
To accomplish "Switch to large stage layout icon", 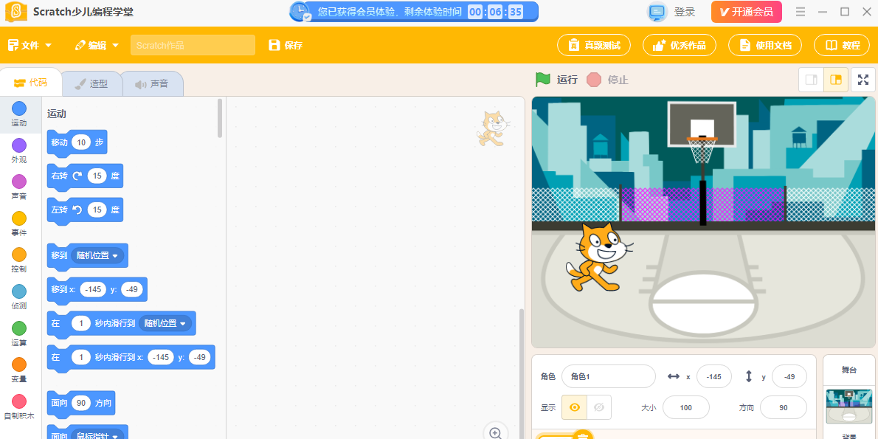I will pos(836,80).
